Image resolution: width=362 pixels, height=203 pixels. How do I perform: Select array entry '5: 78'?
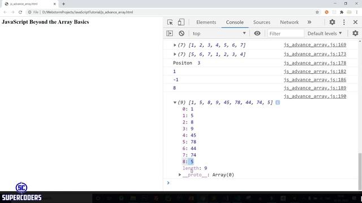tap(189, 142)
